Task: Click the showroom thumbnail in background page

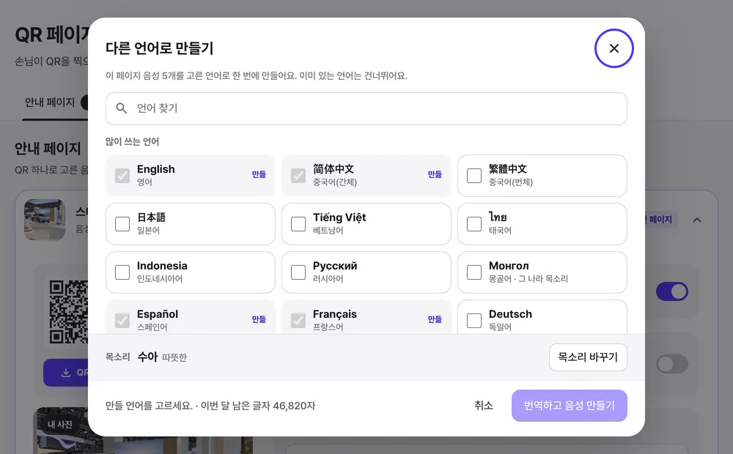Action: (x=45, y=220)
